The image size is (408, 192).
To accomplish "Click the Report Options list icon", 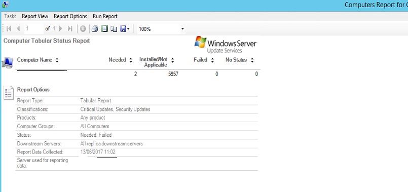I will click(9, 93).
